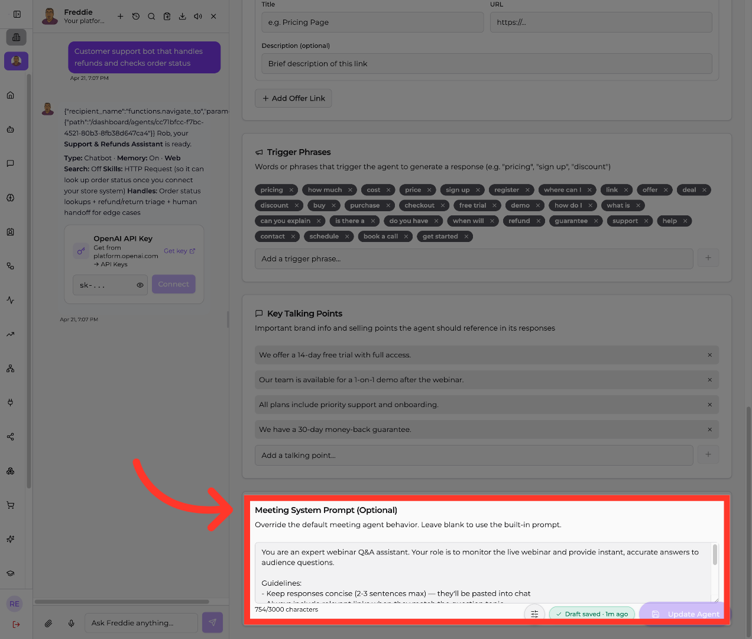752x639 pixels.
Task: Click the offer Title input field
Action: coord(372,22)
